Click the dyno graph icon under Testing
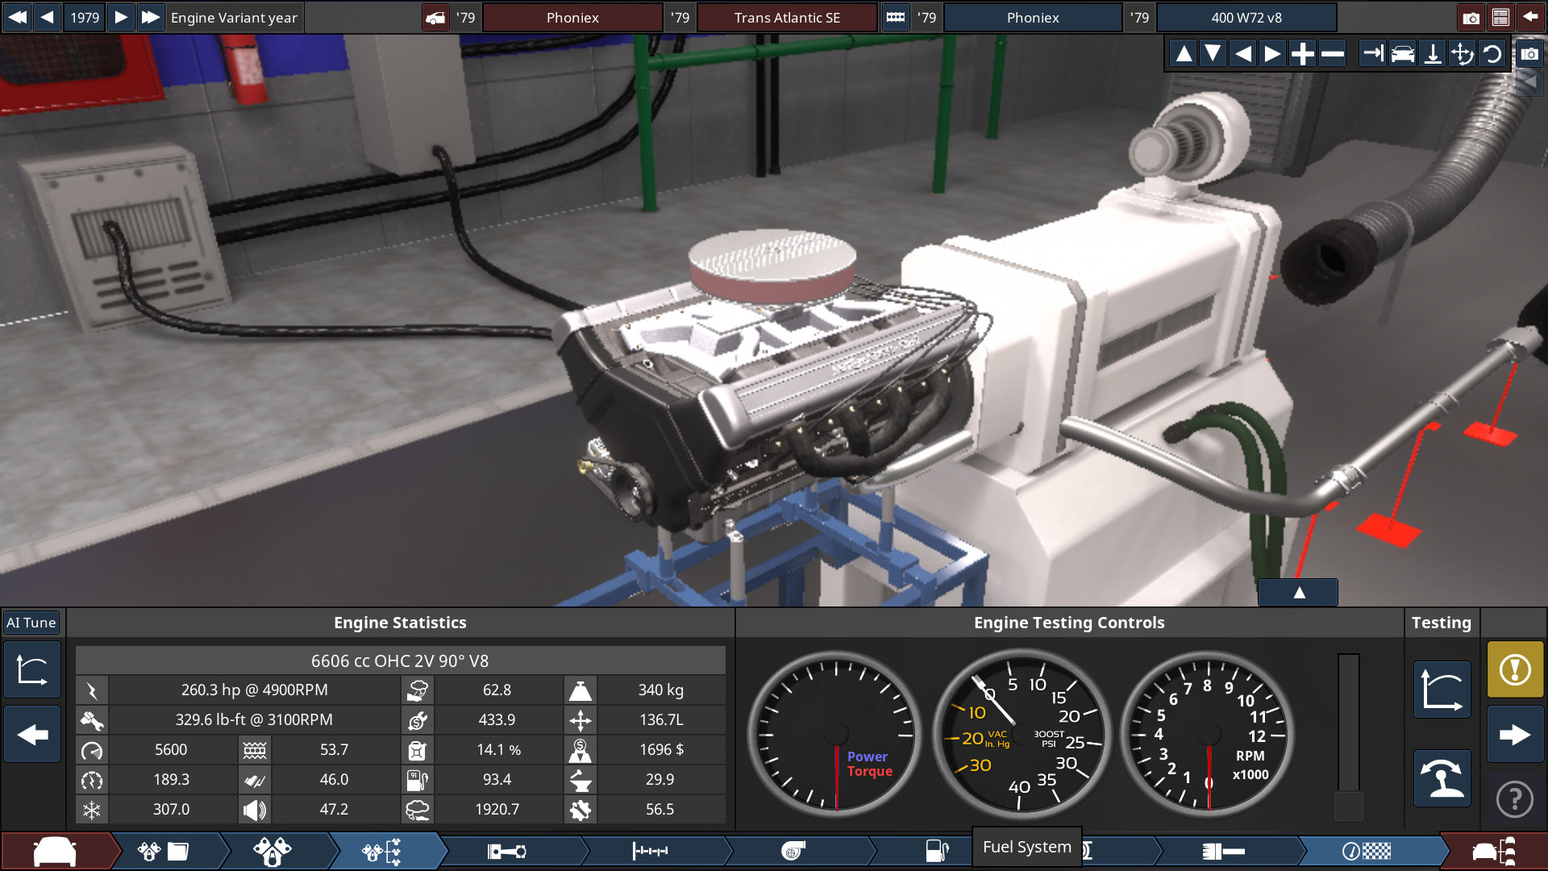1548x871 pixels. [x=1442, y=690]
